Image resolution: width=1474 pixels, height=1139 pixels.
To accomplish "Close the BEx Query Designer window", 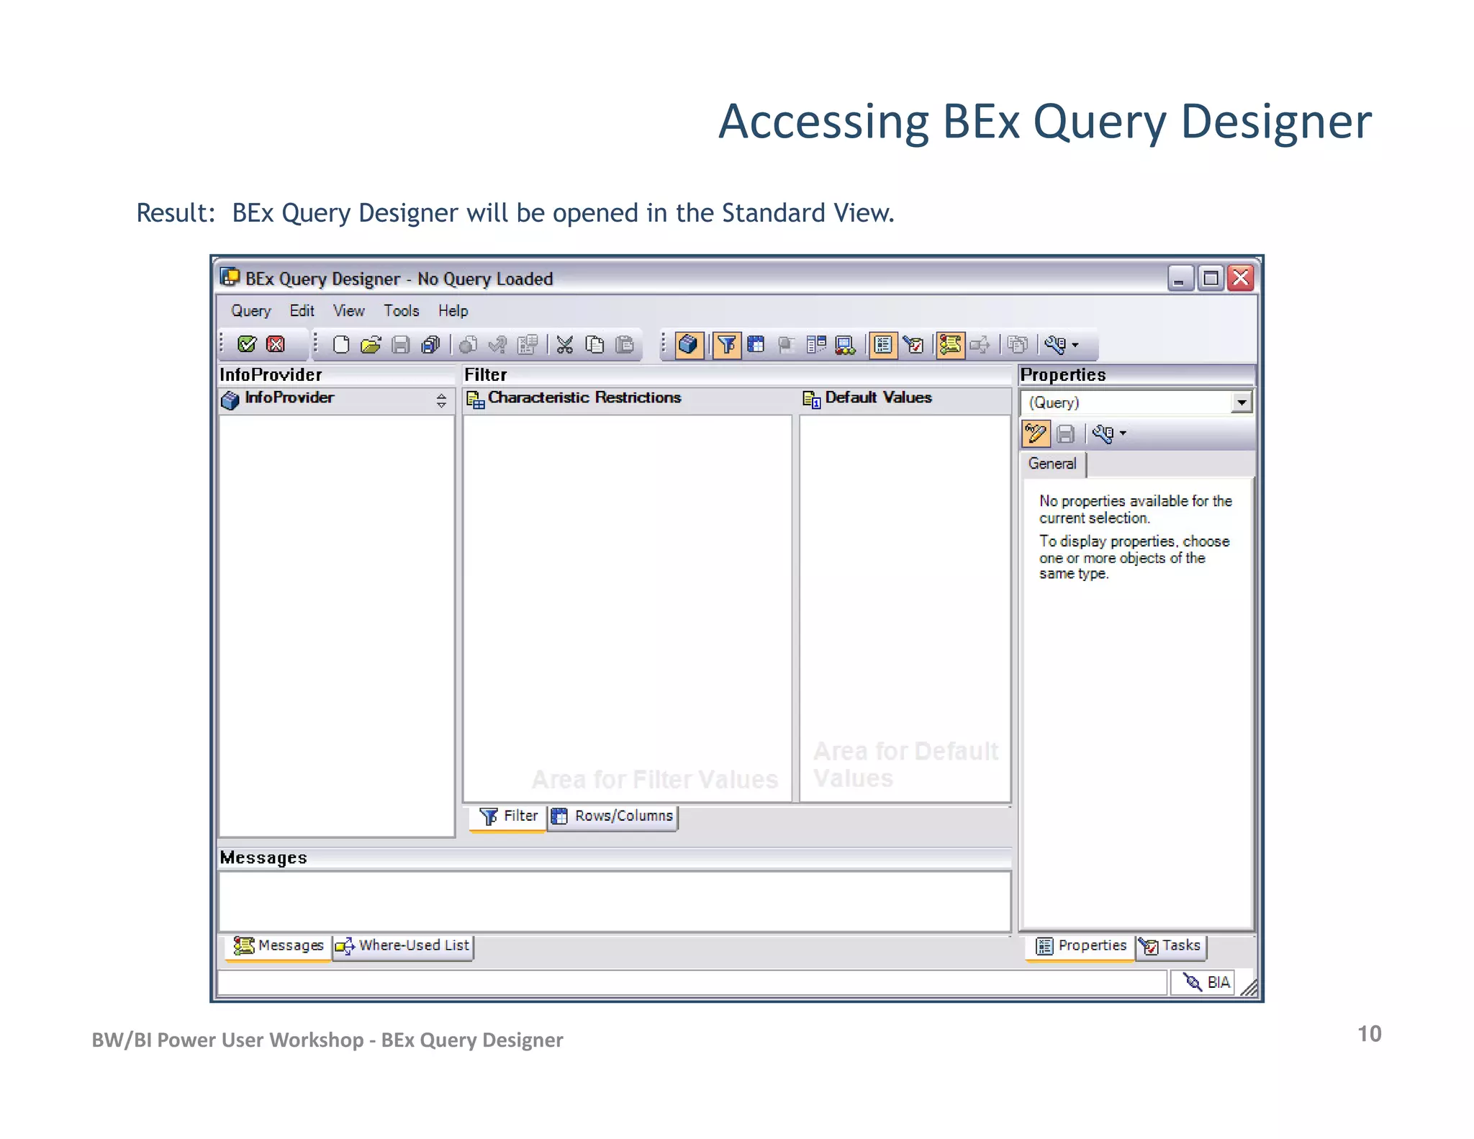I will [x=1241, y=278].
